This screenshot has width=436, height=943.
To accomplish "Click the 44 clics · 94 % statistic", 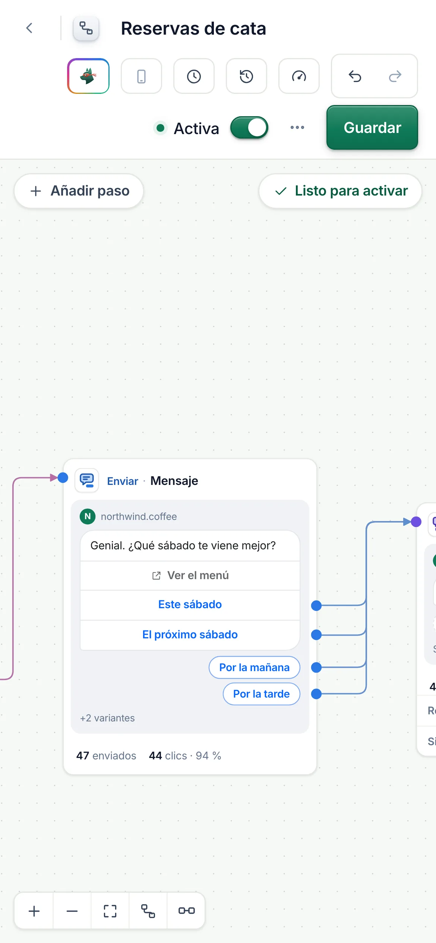I will (185, 756).
